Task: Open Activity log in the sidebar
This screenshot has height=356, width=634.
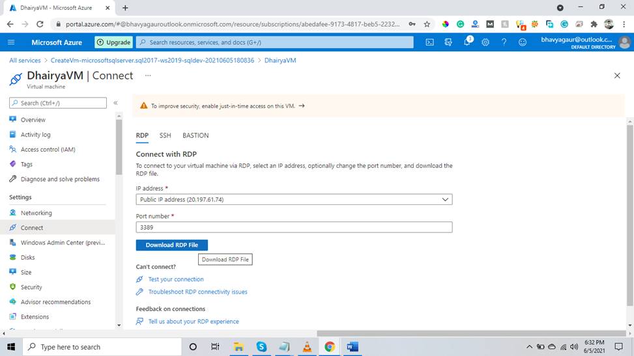Action: pos(36,135)
